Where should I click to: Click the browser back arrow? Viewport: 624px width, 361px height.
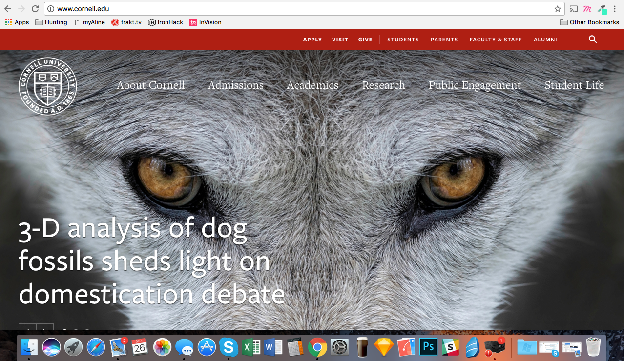pyautogui.click(x=8, y=9)
